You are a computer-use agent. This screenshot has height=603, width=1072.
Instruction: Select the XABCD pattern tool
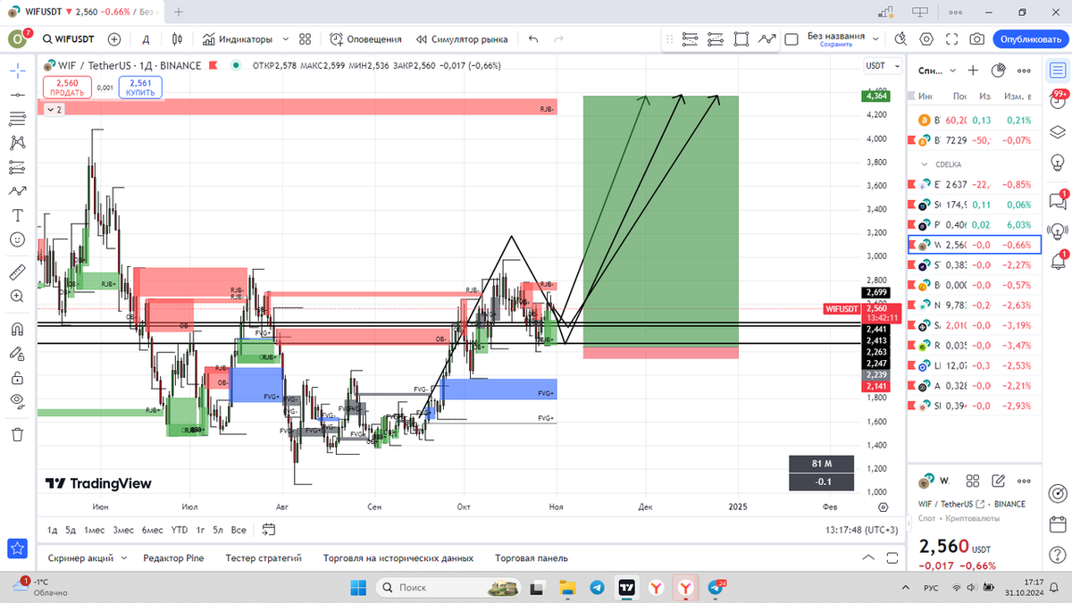click(x=17, y=142)
